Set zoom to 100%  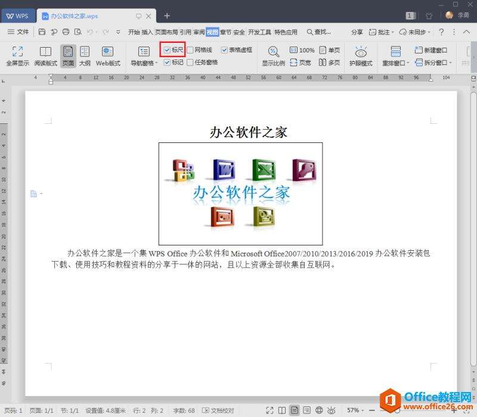[302, 50]
